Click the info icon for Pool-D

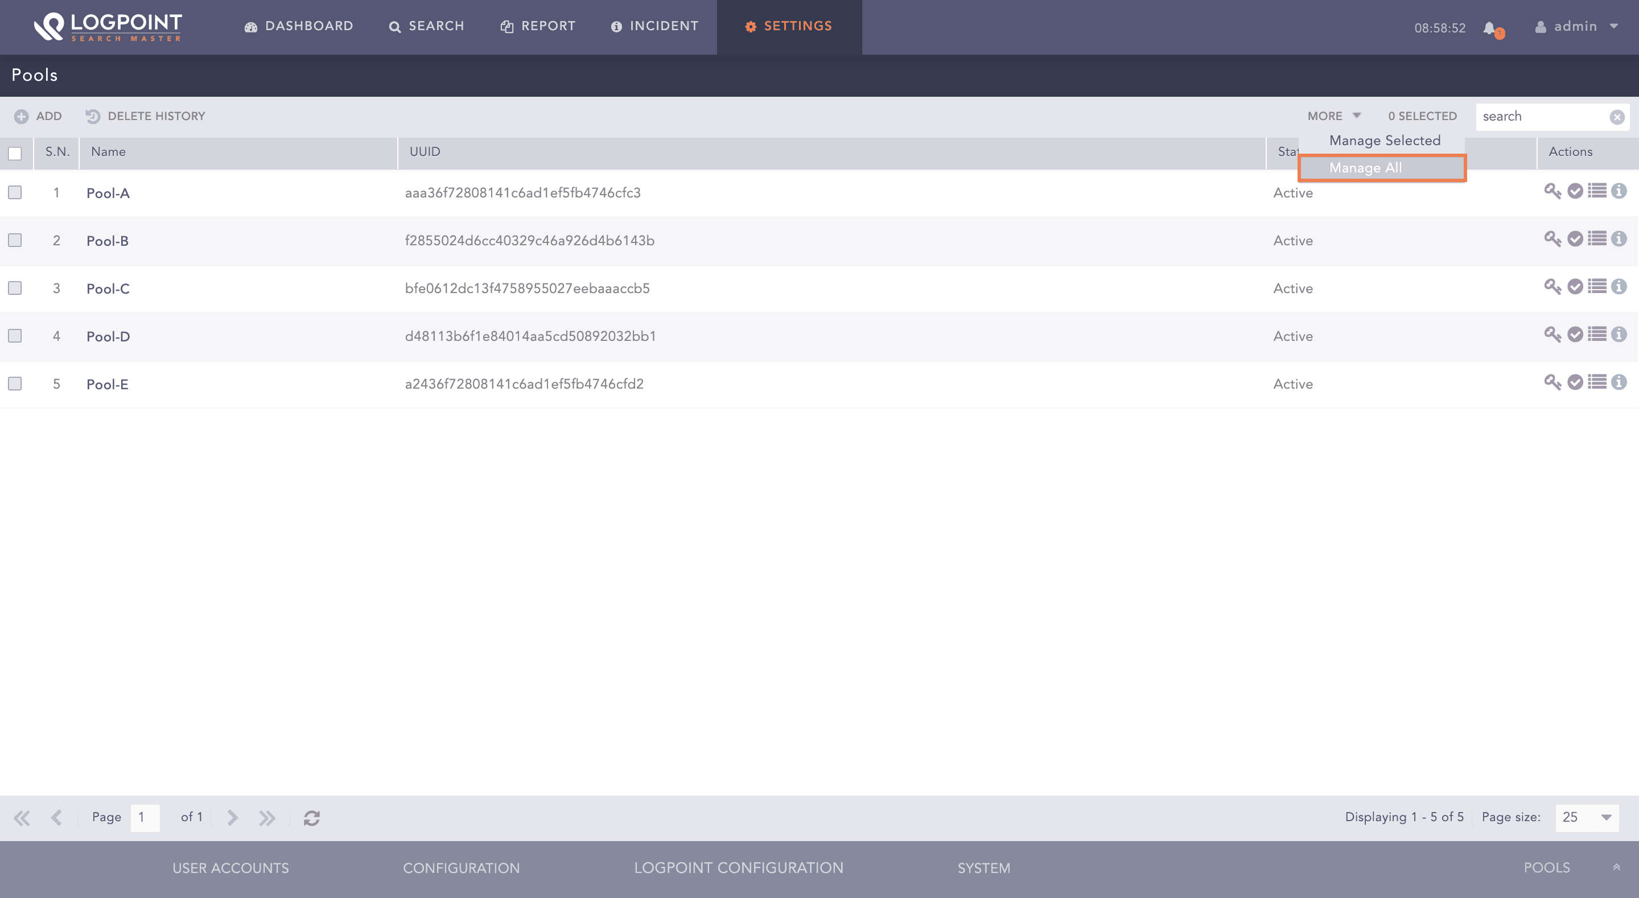click(x=1619, y=335)
